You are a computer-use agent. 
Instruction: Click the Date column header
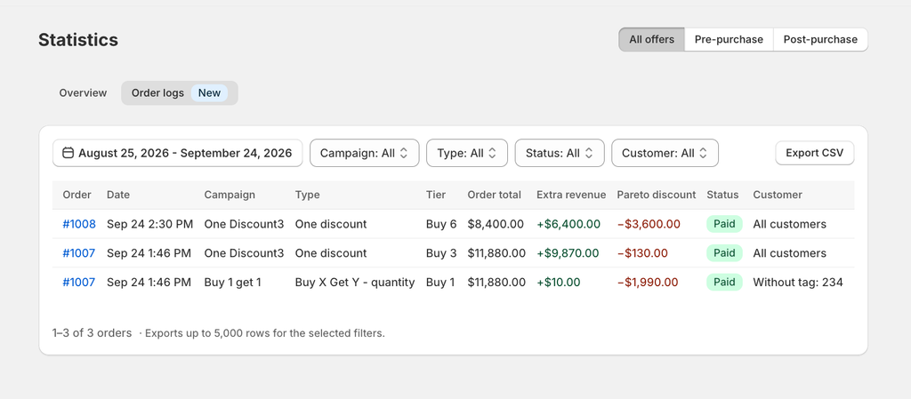118,195
